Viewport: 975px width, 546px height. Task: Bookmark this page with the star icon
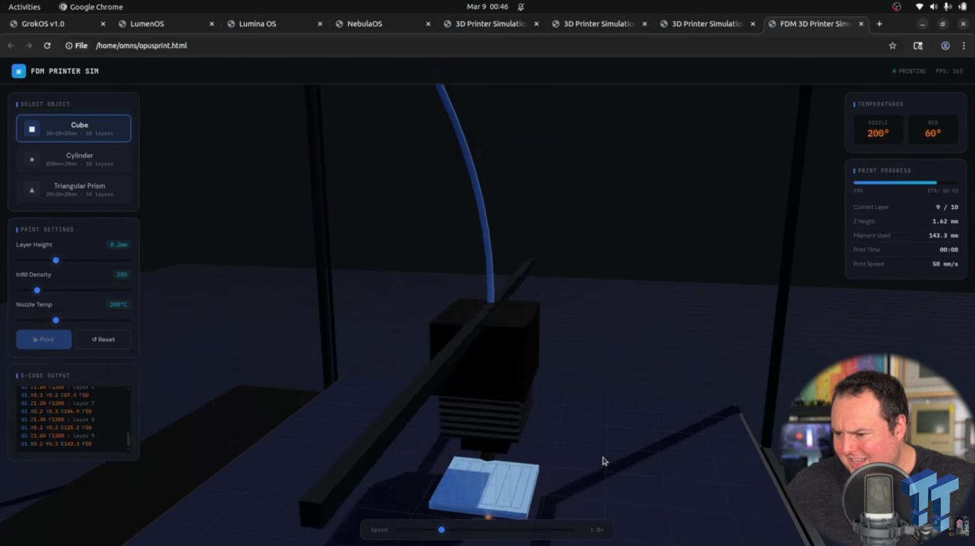pyautogui.click(x=892, y=45)
